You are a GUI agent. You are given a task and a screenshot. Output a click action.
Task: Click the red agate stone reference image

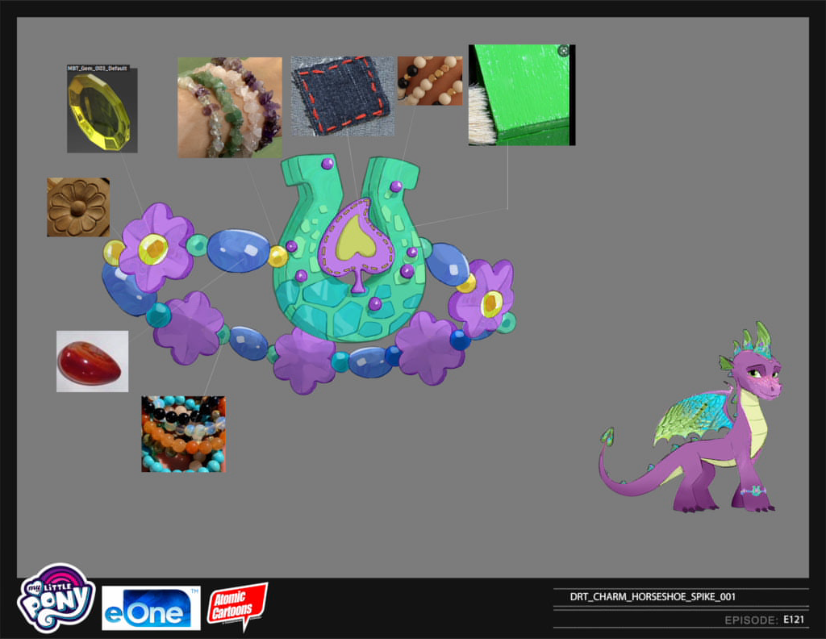tap(92, 361)
